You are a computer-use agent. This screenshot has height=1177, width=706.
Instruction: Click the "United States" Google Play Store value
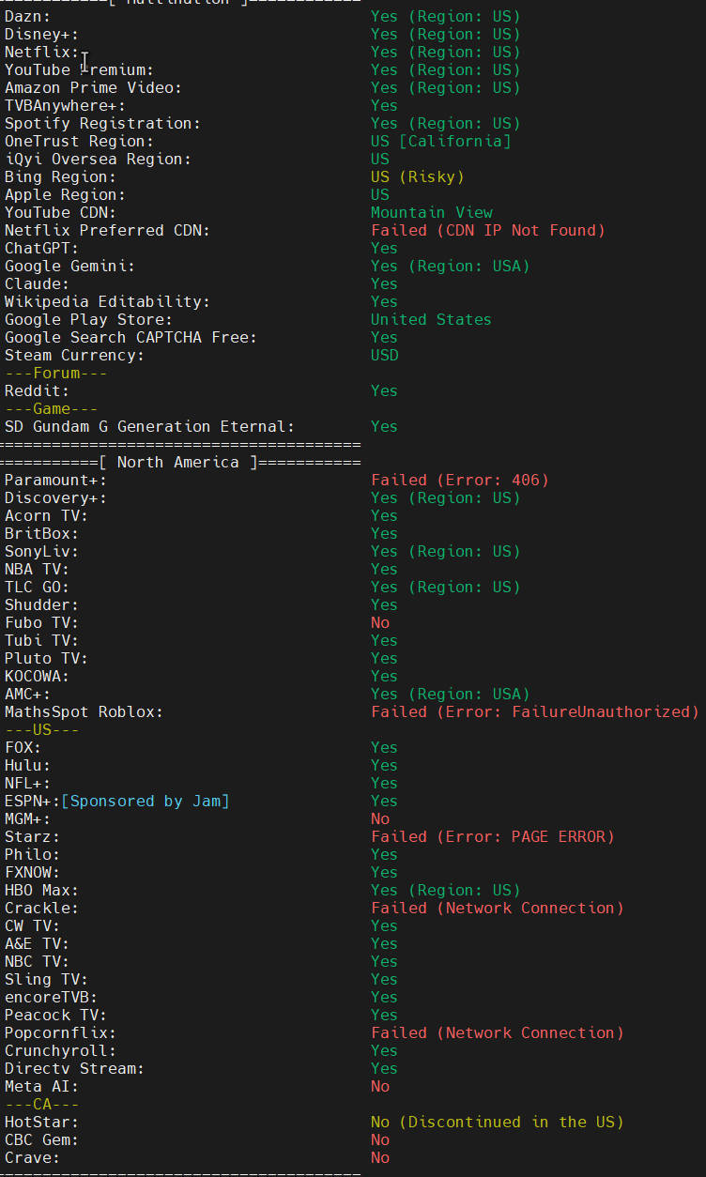pyautogui.click(x=431, y=319)
